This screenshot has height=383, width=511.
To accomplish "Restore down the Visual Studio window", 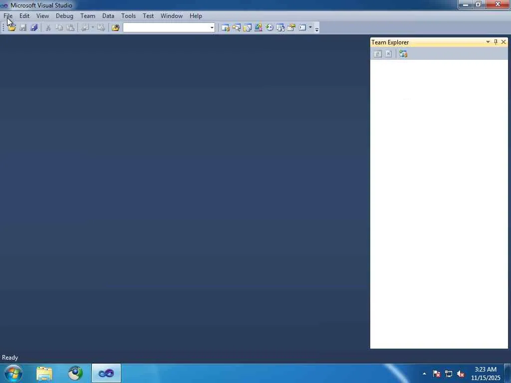I will pos(479,4).
